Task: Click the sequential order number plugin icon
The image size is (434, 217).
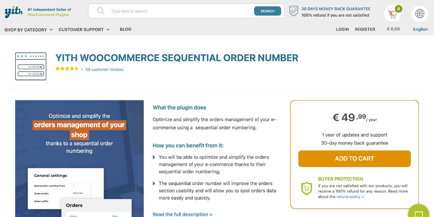Action: (x=31, y=66)
